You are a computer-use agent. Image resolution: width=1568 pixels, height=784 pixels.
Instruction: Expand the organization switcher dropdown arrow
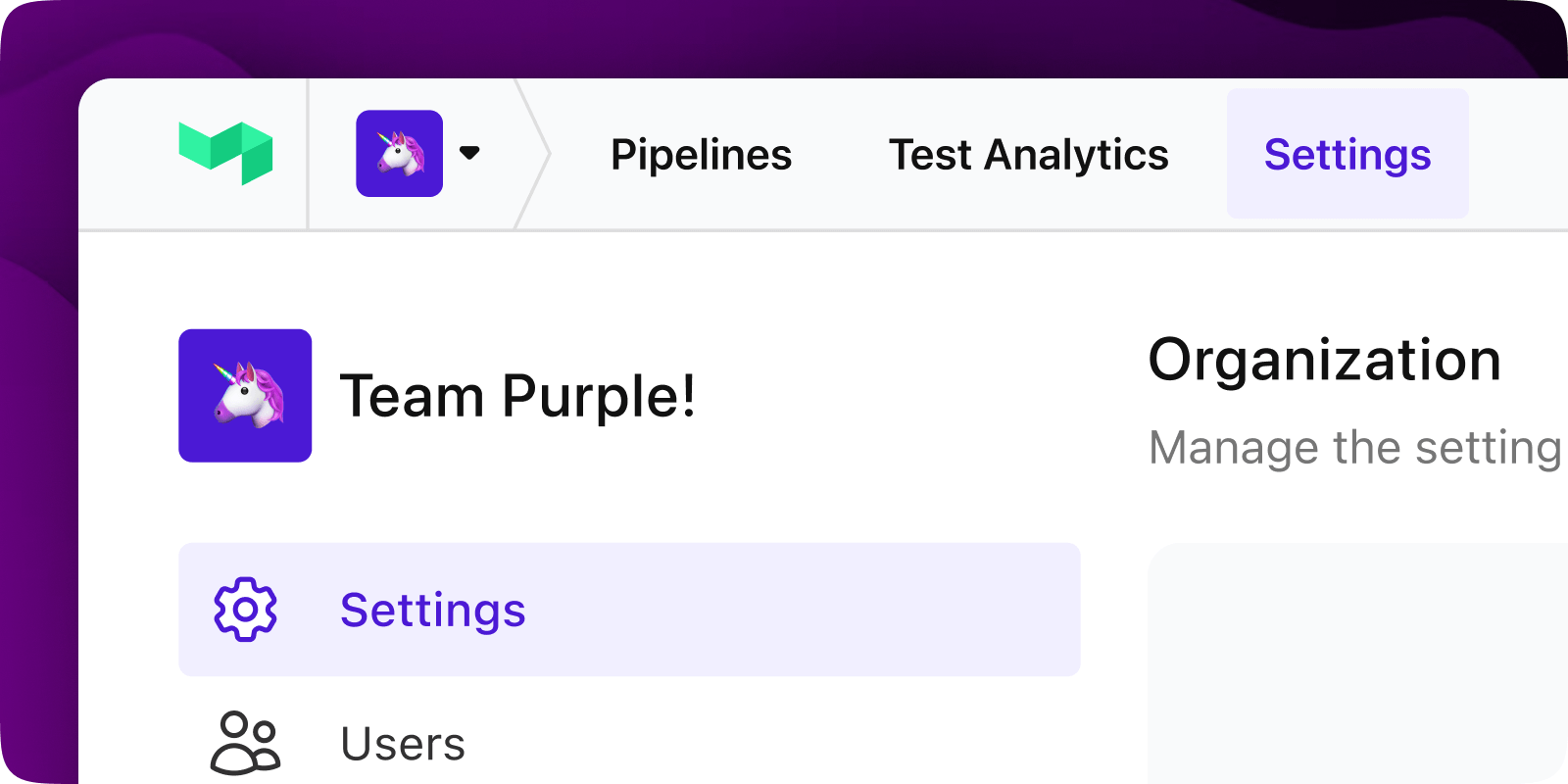pyautogui.click(x=469, y=153)
